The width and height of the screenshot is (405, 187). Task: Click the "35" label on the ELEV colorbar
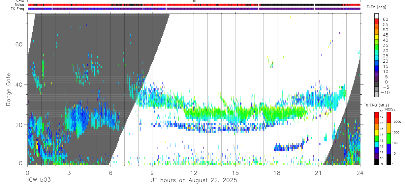385,46
